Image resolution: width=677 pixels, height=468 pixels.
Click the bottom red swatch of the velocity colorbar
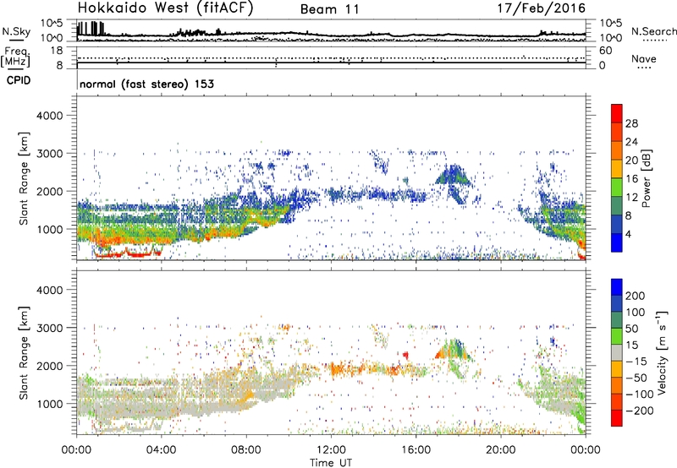pos(617,418)
